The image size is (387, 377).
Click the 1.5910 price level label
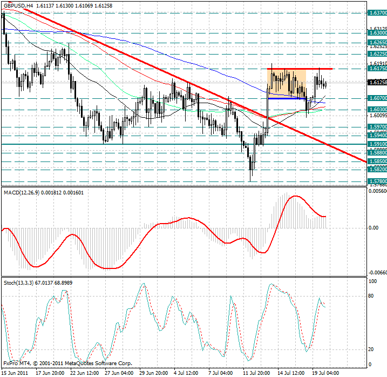click(377, 144)
